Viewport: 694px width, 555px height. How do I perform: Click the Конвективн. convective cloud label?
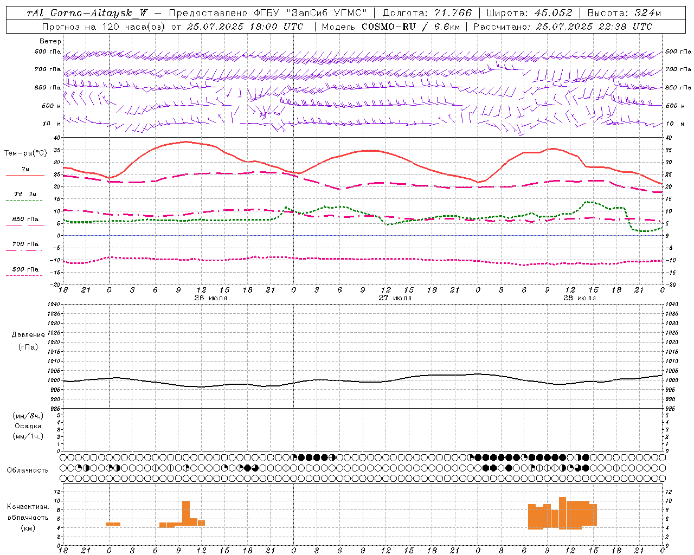click(28, 507)
